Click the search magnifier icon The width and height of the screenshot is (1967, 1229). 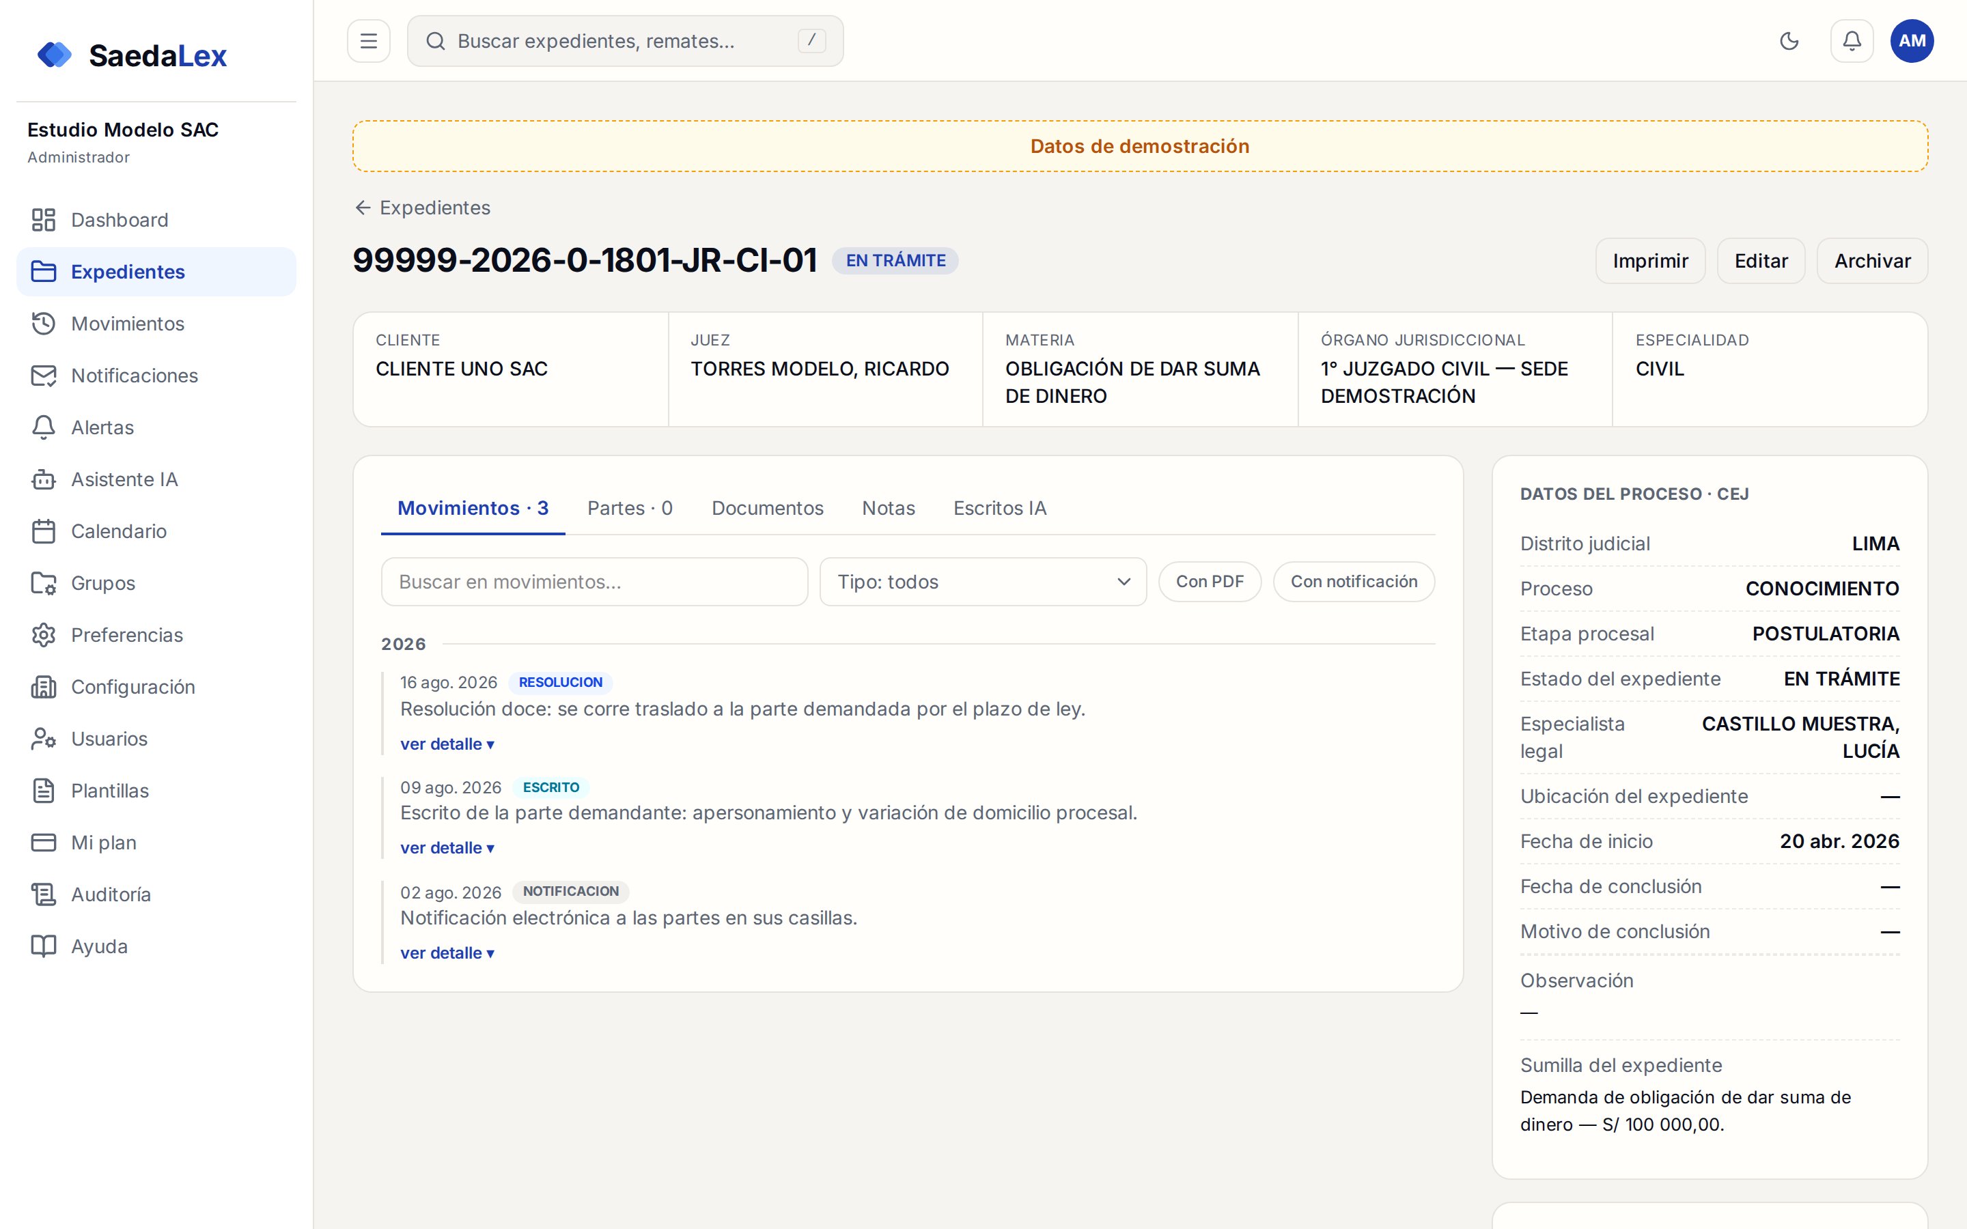point(436,41)
